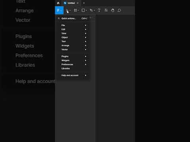Select the Rectangle shape tool

coord(83,10)
